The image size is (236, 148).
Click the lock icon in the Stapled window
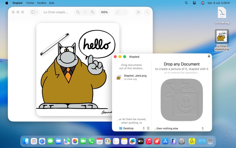point(209,56)
